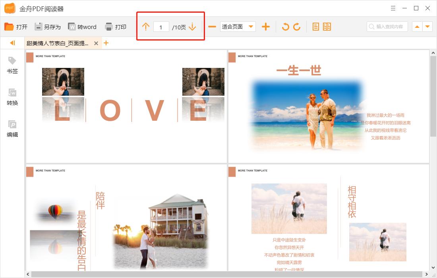Viewport: 437px width, 278px height.
Task: Go to the next page with down arrow
Action: [x=192, y=26]
